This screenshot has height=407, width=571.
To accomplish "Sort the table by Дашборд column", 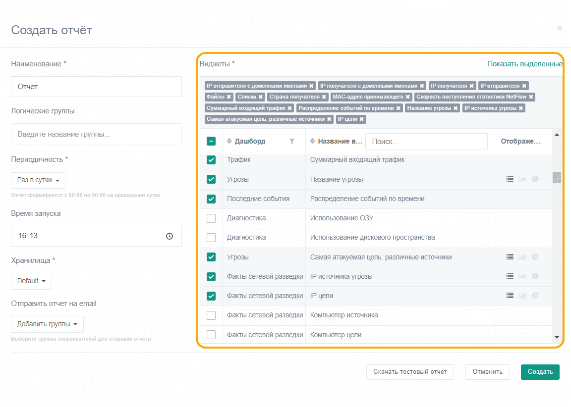I will tap(229, 141).
